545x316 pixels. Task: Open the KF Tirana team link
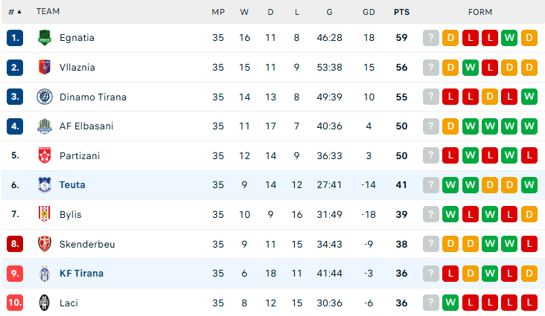click(81, 274)
